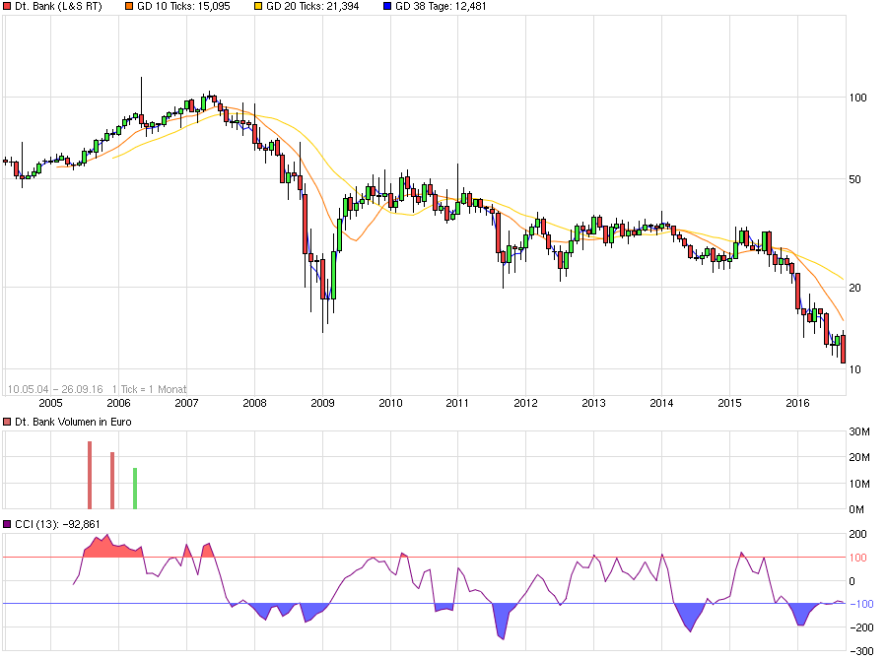Select the 'Dt. Bank (L&S RT)' legend label

[58, 7]
